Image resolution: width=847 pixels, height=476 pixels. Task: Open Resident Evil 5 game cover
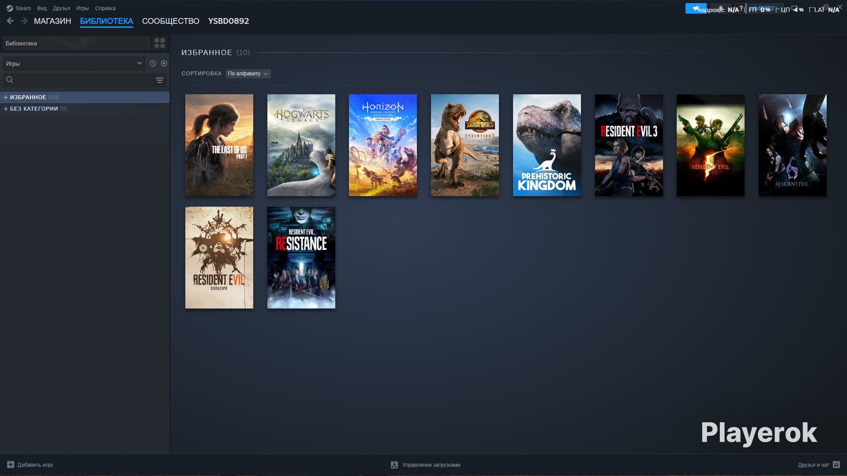pos(711,145)
